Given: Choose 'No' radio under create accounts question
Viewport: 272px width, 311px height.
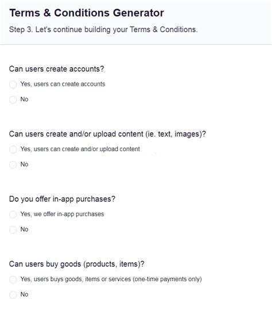Looking at the screenshot, I should pos(13,99).
